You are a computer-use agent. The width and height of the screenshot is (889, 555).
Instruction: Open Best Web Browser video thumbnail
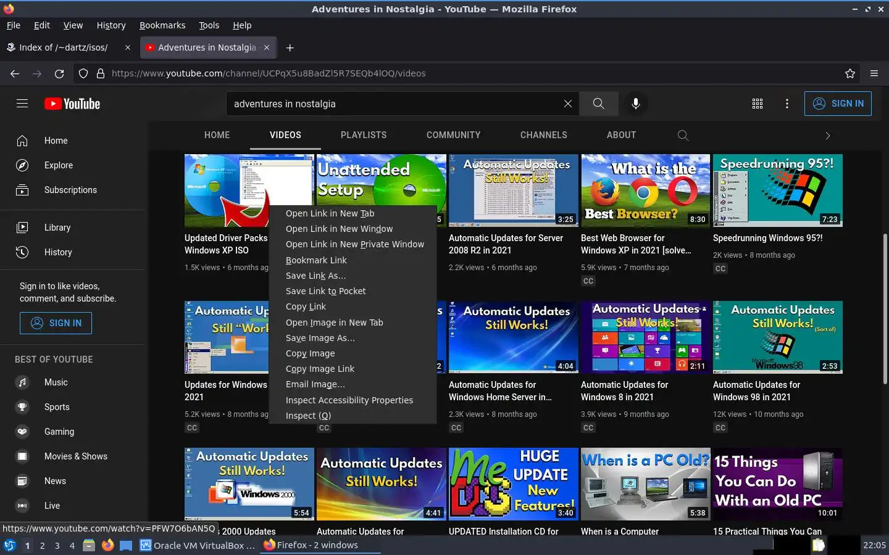click(x=646, y=191)
